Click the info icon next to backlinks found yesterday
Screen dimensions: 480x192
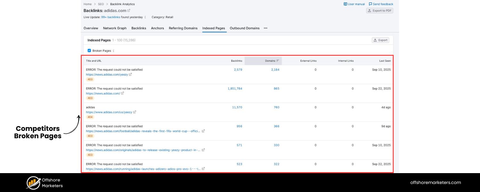pyautogui.click(x=145, y=17)
